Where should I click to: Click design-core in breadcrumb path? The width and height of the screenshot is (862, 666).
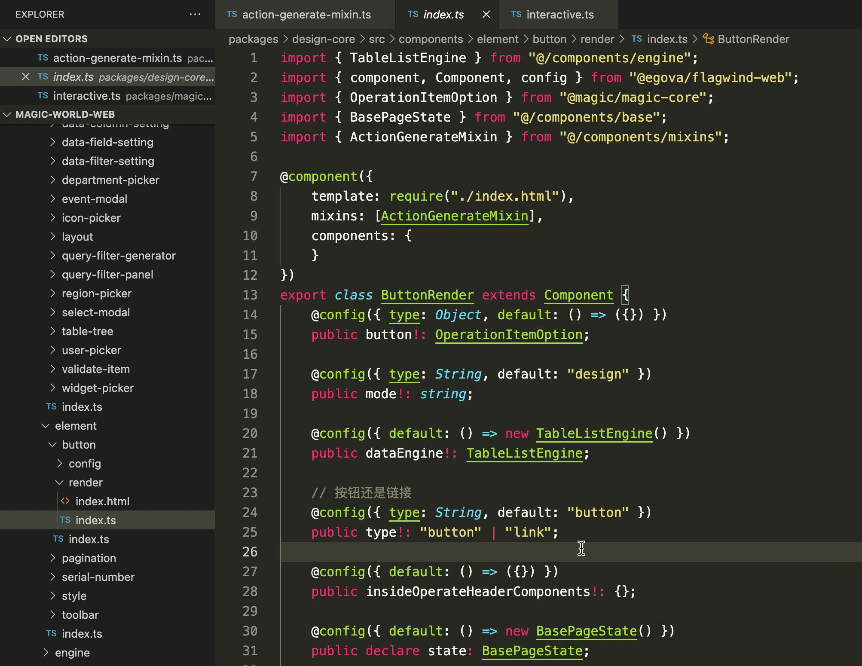click(x=324, y=39)
